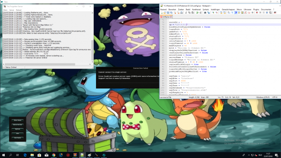
Task: Open the Bewerken menu in Notepad++
Action: click(x=172, y=9)
